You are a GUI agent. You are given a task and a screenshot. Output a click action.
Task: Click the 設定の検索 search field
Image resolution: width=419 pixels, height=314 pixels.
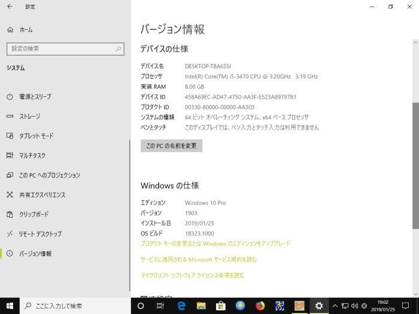point(65,48)
